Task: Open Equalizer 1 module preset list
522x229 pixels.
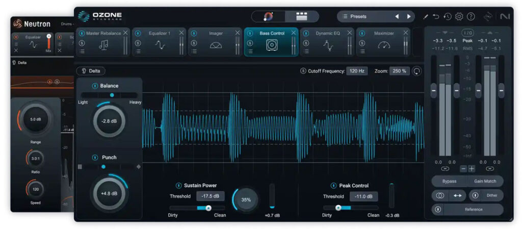Action: point(138,52)
